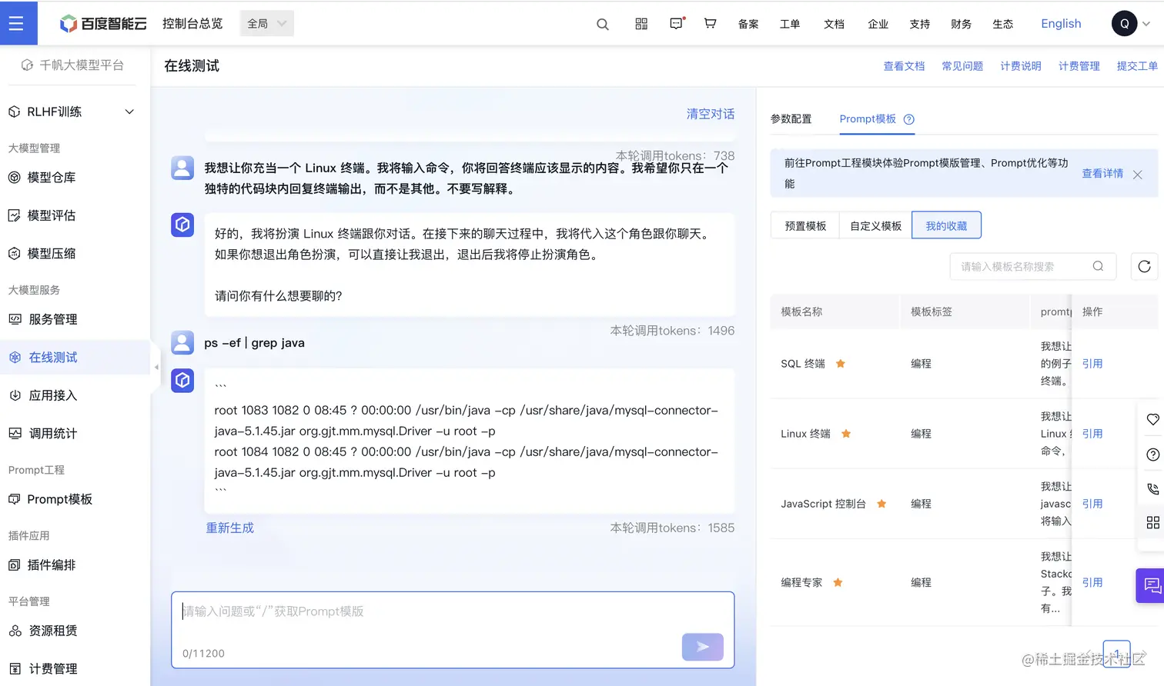The height and width of the screenshot is (686, 1164).
Task: Click the first user avatar in chat
Action: coord(182,168)
